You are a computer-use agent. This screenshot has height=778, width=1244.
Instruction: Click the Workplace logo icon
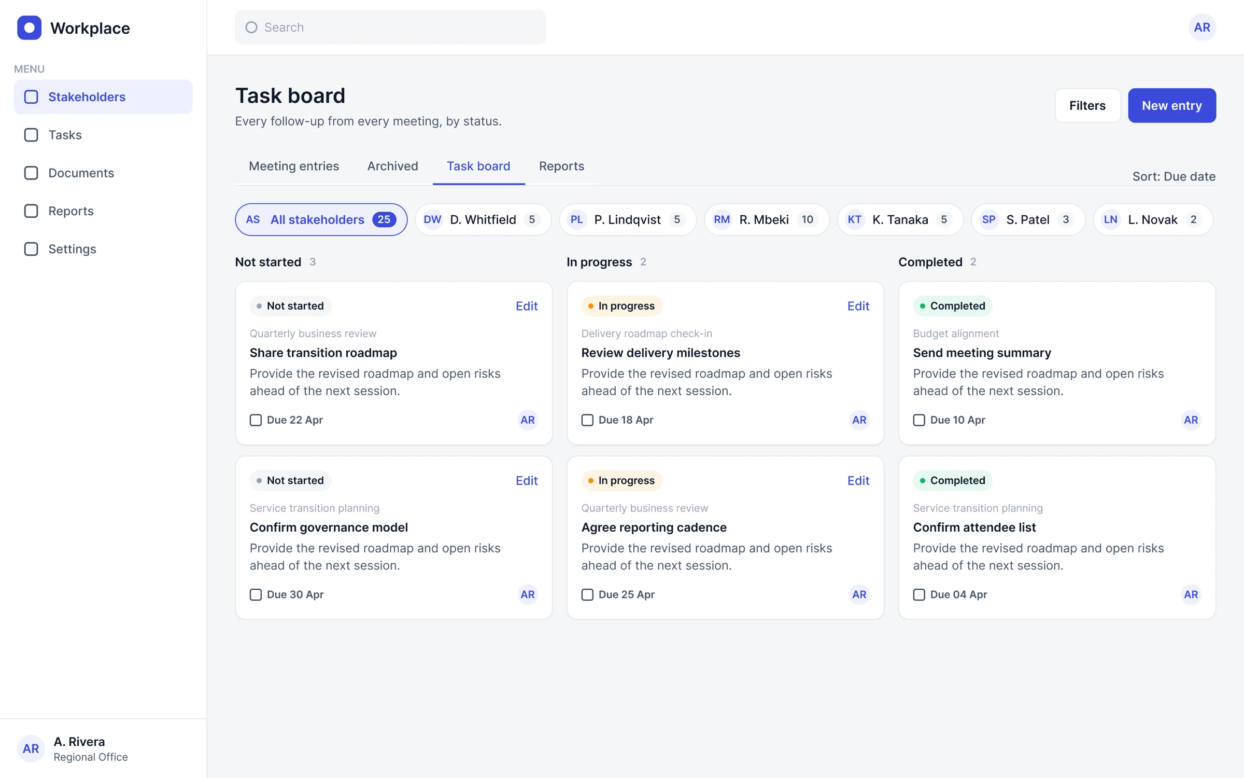[x=29, y=27]
